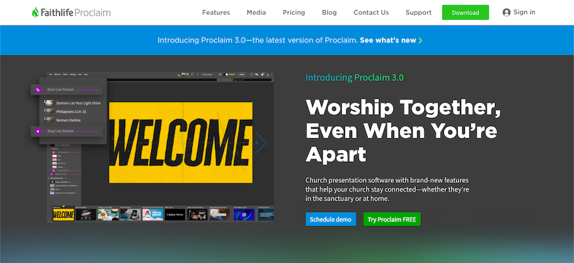Select the 'Sermon Outline' item
The height and width of the screenshot is (263, 574).
(63, 120)
